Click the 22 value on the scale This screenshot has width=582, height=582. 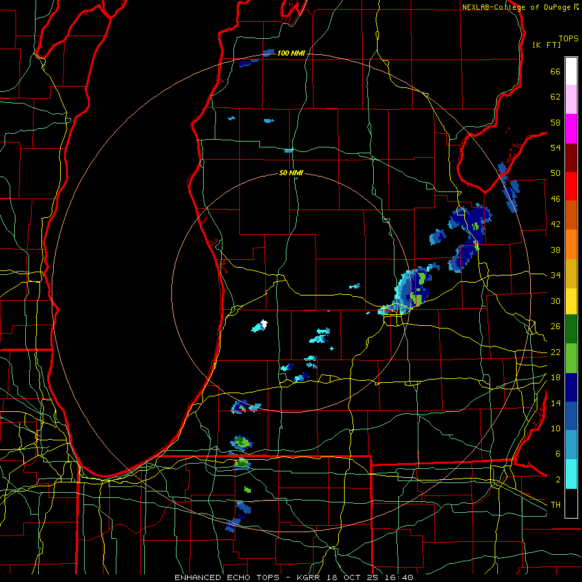tap(555, 352)
